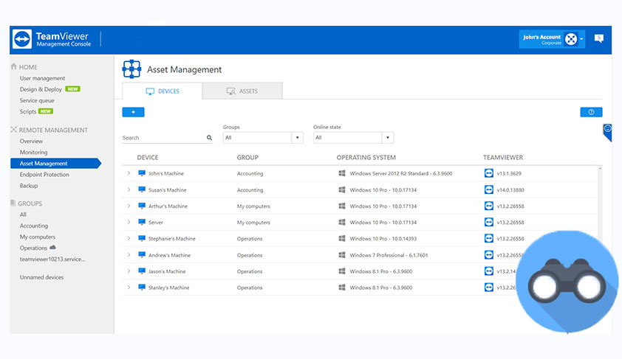This screenshot has height=359, width=622.
Task: Click the GROUP column header
Action: (x=247, y=158)
